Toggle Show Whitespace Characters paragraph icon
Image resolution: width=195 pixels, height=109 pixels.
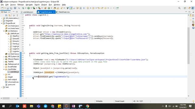coord(84,8)
